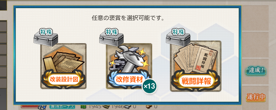Viewport: 276px width, 110px height.
Task: Click the 戦闘詳報 label ribbon
Action: click(195, 82)
